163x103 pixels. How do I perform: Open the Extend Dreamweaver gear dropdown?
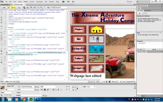point(68,2)
